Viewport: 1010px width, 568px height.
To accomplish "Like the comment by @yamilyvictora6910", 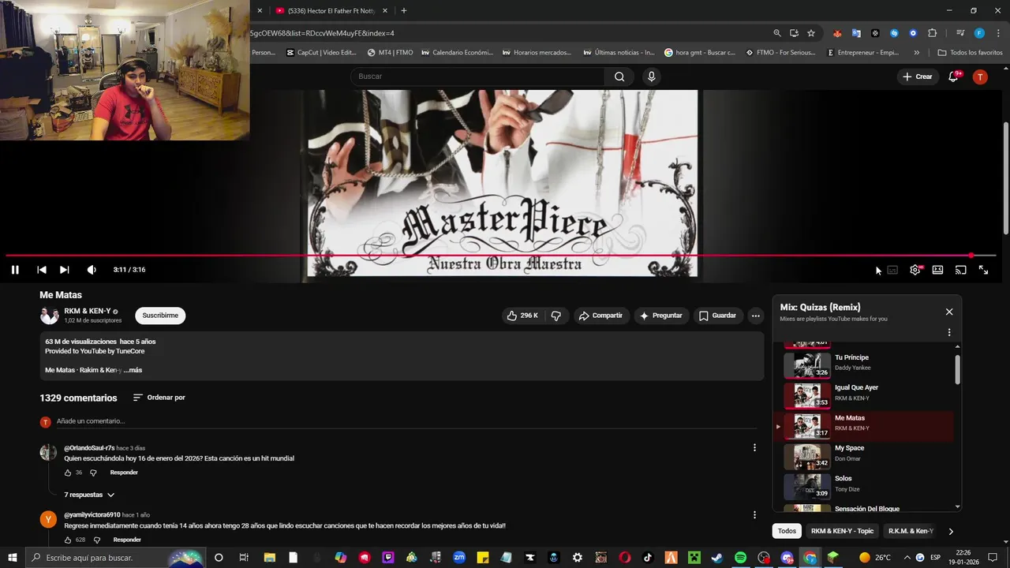I will click(x=68, y=540).
